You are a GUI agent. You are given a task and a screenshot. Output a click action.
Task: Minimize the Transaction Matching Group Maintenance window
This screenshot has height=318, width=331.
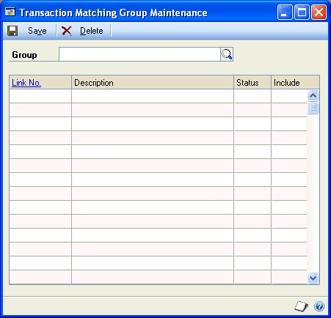pos(285,12)
